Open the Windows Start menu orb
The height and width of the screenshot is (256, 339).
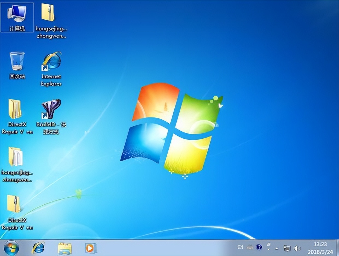click(11, 248)
